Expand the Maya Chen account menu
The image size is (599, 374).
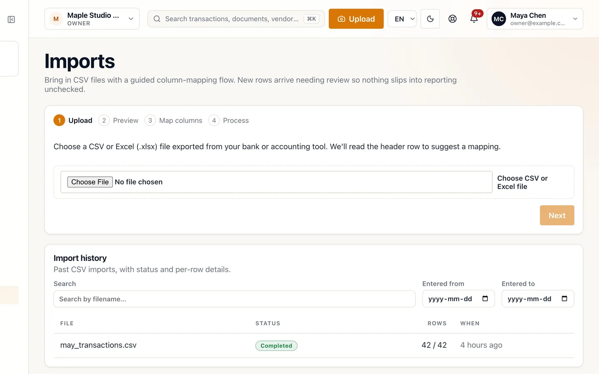click(x=535, y=19)
